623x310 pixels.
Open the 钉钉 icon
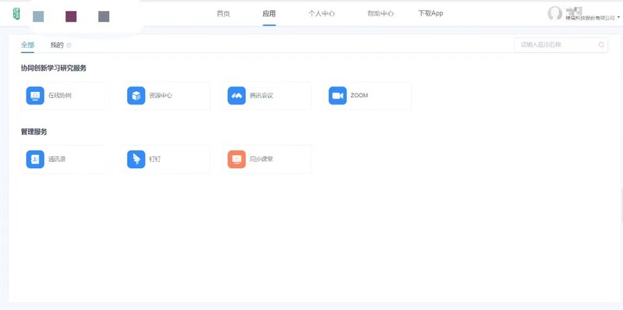(x=136, y=160)
